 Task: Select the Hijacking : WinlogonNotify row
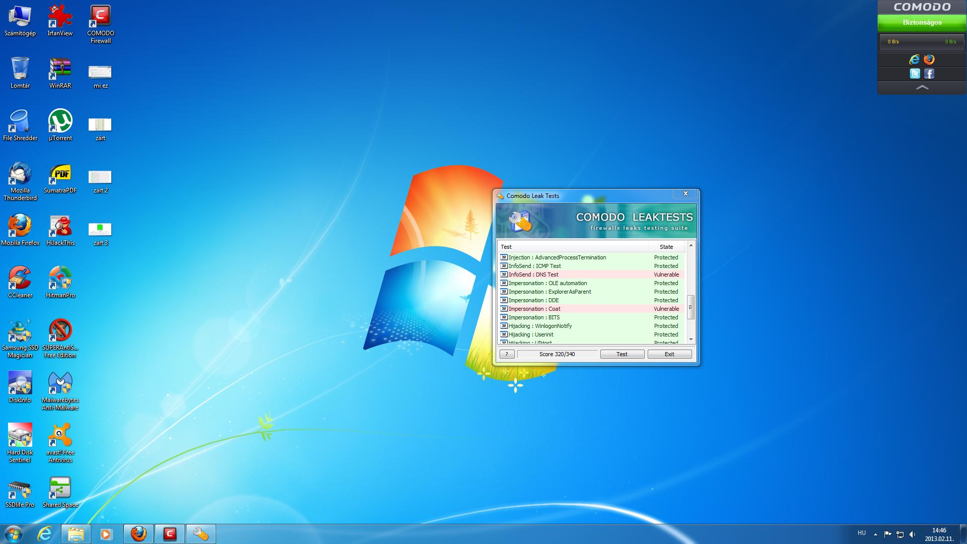(x=591, y=326)
